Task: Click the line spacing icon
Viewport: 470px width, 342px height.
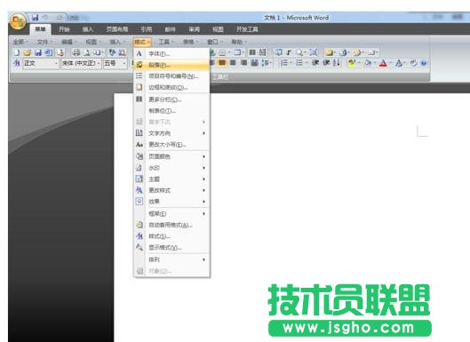Action: pos(266,63)
